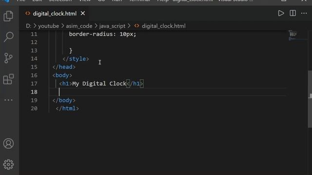Image resolution: width=312 pixels, height=175 pixels.
Task: Split the editor to the right
Action: coord(292,13)
